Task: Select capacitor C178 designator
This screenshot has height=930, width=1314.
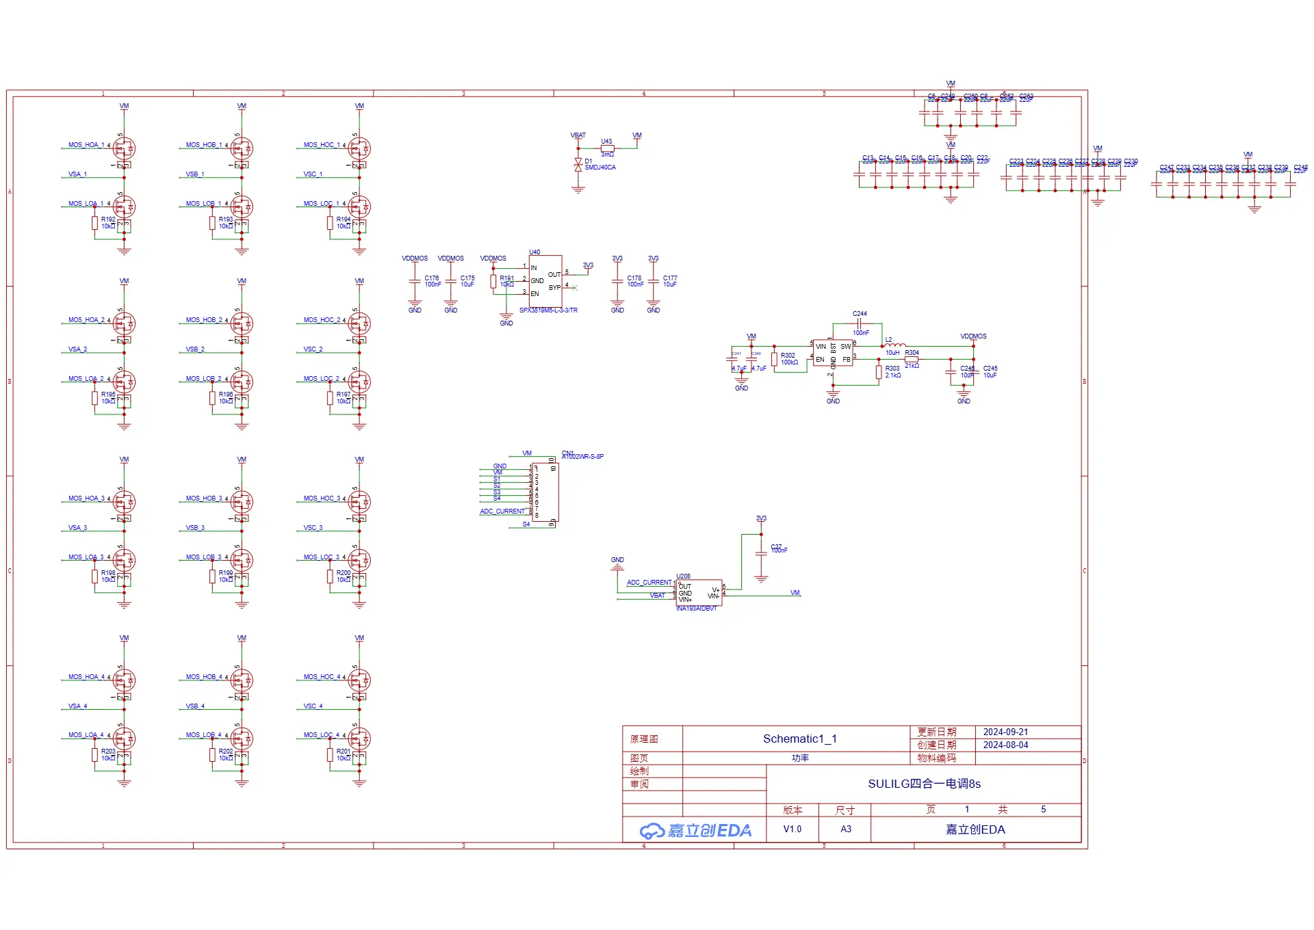Action: [x=634, y=278]
